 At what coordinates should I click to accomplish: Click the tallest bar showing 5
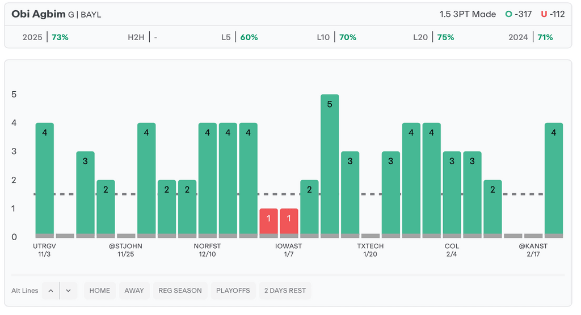(330, 164)
